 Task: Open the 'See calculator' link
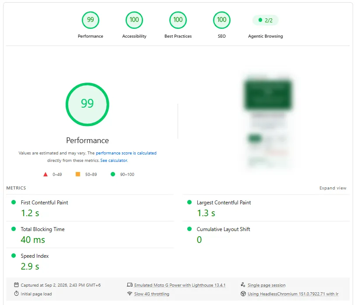(x=114, y=160)
